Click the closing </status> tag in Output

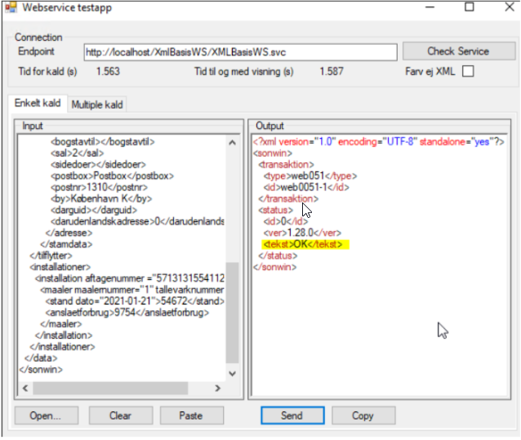(278, 256)
